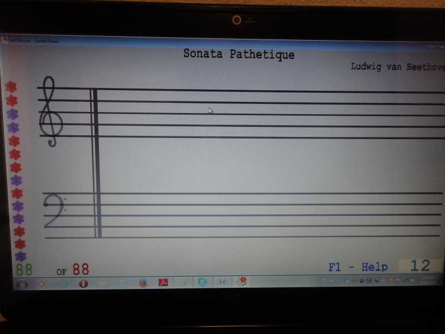The width and height of the screenshot is (445, 334).
Task: Open the media player taskbar icon
Action: [42, 284]
